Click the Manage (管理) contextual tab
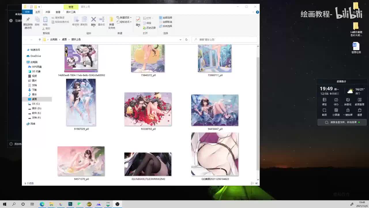369x208 pixels. (71, 7)
